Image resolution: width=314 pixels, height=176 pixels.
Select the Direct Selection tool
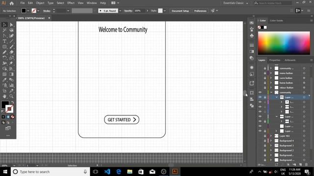tap(11, 25)
